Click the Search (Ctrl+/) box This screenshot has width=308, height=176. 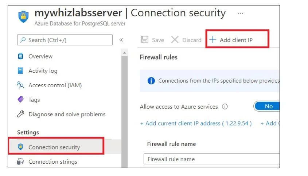click(x=65, y=40)
